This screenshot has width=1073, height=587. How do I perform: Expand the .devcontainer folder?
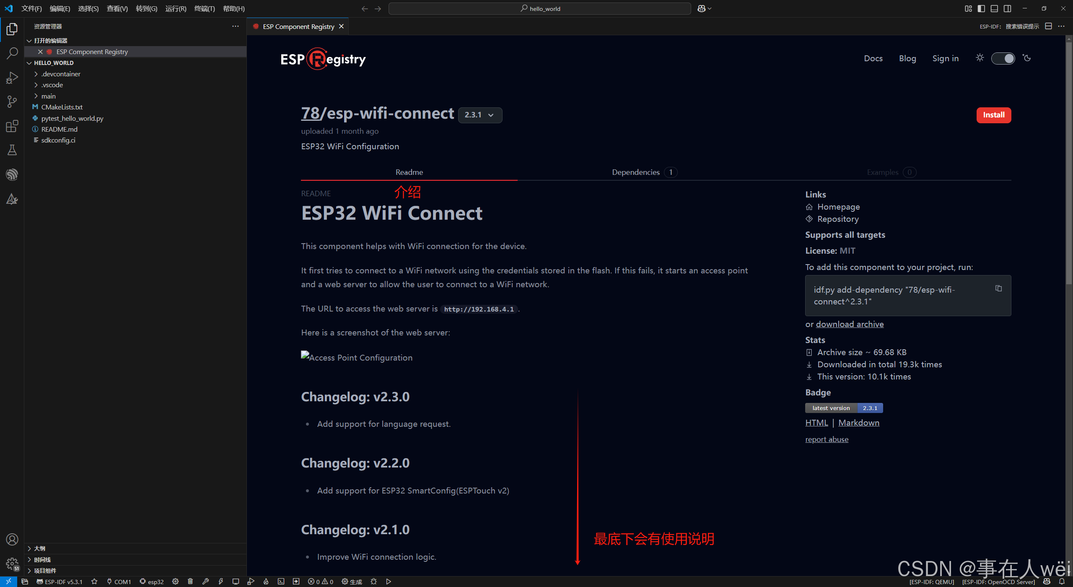coord(61,74)
